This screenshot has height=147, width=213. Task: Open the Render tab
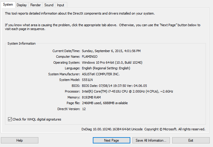pyautogui.click(x=35, y=5)
